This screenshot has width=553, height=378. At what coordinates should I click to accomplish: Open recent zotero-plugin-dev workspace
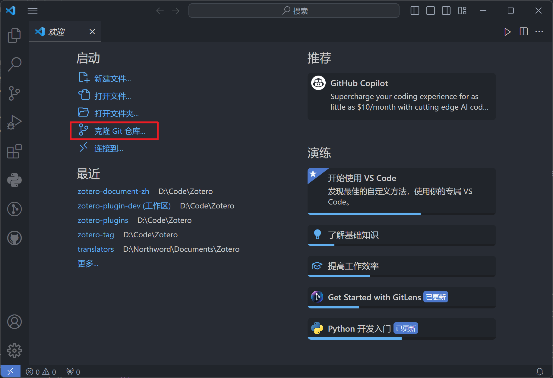(124, 206)
